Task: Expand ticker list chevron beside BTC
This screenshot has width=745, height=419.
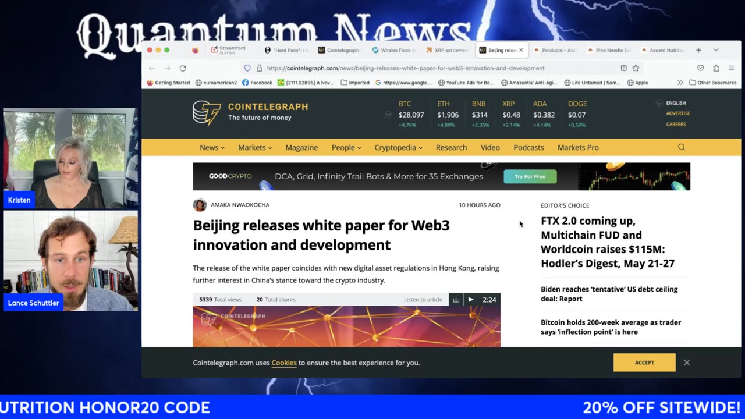Action: coord(388,115)
